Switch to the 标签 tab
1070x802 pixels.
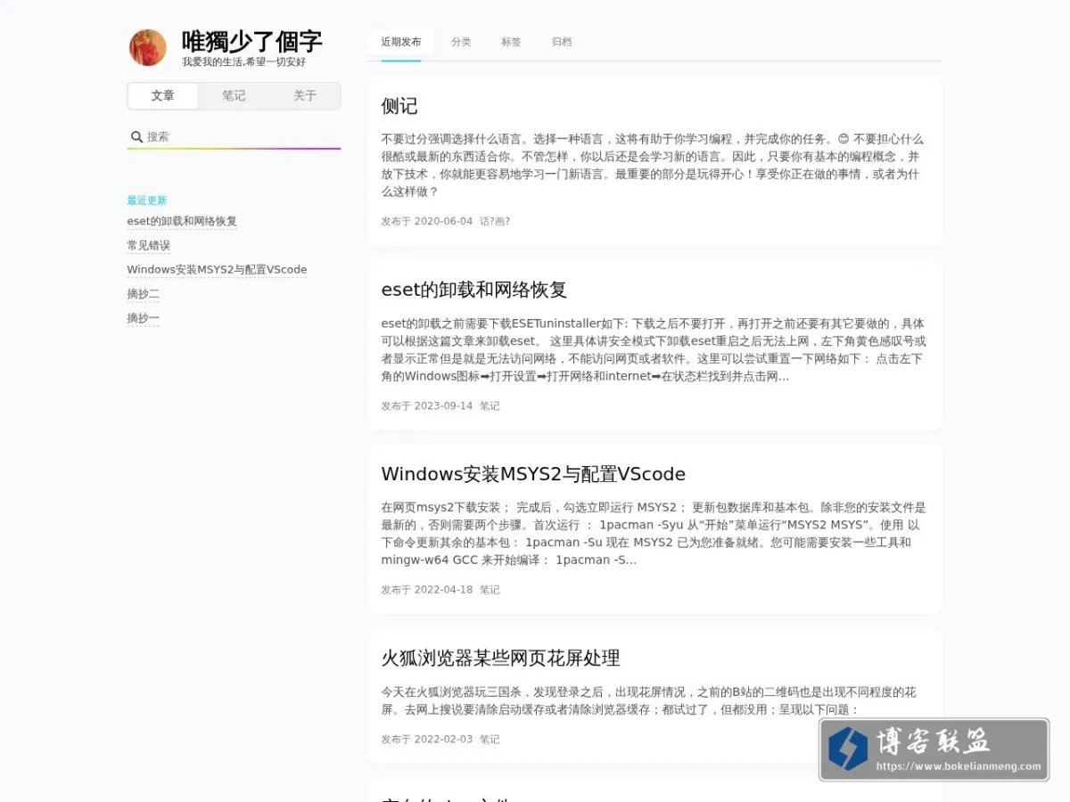coord(511,42)
